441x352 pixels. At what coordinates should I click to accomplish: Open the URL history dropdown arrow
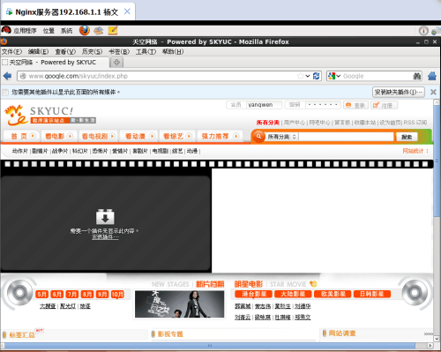(308, 76)
